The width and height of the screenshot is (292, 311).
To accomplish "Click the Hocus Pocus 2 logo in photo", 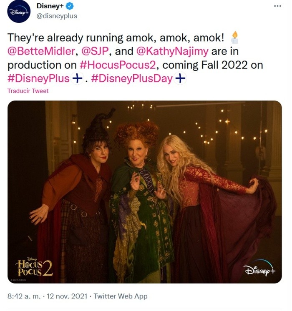I will [34, 267].
